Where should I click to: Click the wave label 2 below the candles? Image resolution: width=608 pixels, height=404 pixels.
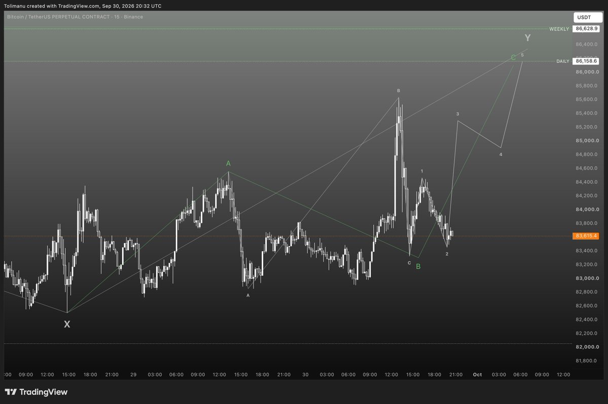[447, 254]
